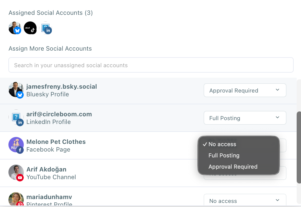Viewport: 301px width, 207px height.
Task: Open the jamesfreny.bsky.social Approval Required dropdown
Action: (245, 90)
